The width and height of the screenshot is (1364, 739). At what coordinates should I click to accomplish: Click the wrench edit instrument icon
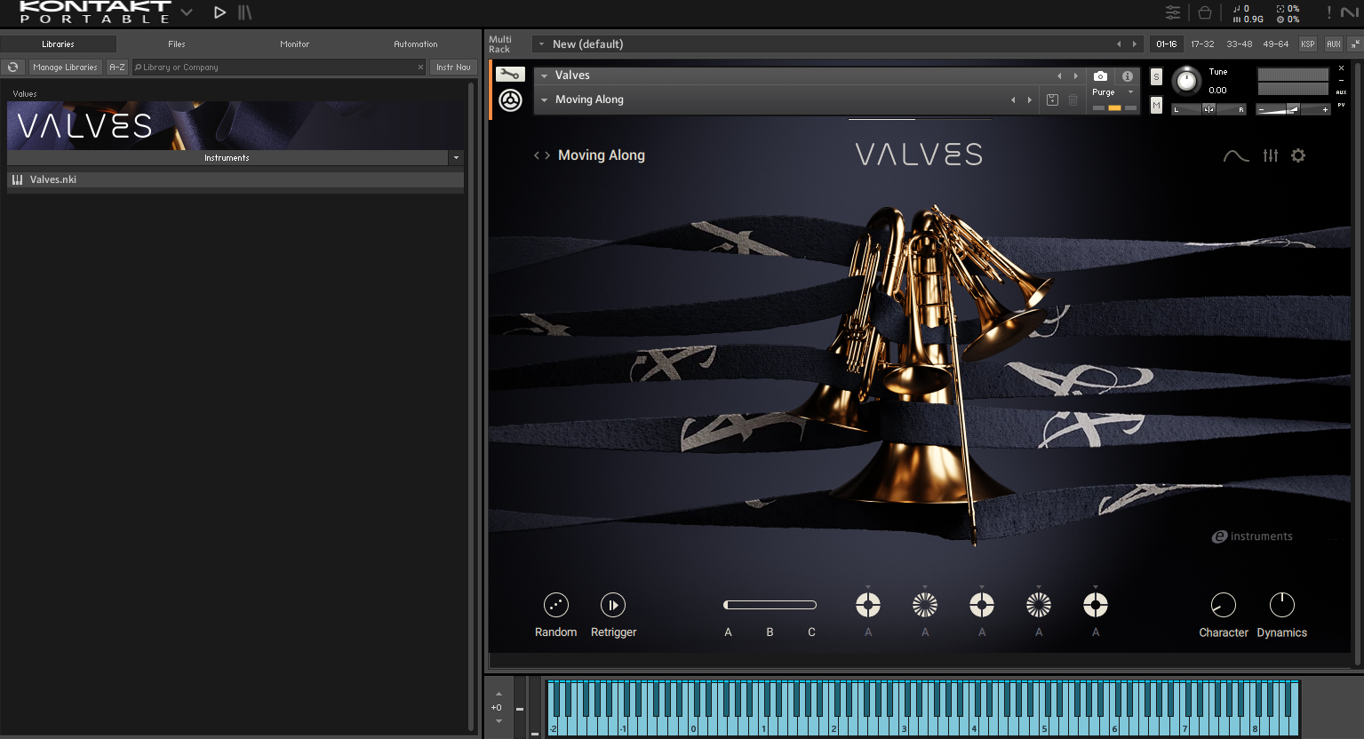click(510, 75)
